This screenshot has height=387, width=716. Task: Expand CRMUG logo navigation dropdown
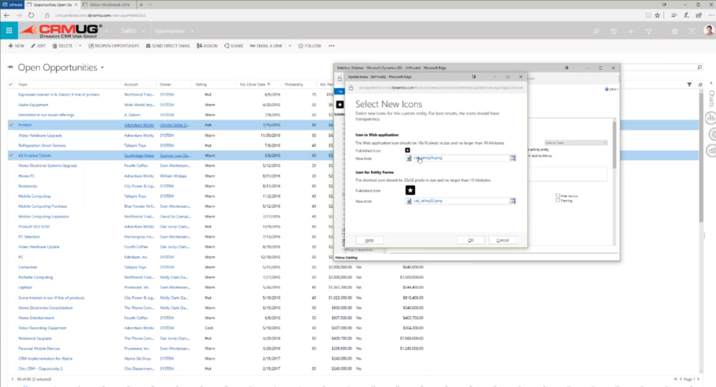point(106,31)
